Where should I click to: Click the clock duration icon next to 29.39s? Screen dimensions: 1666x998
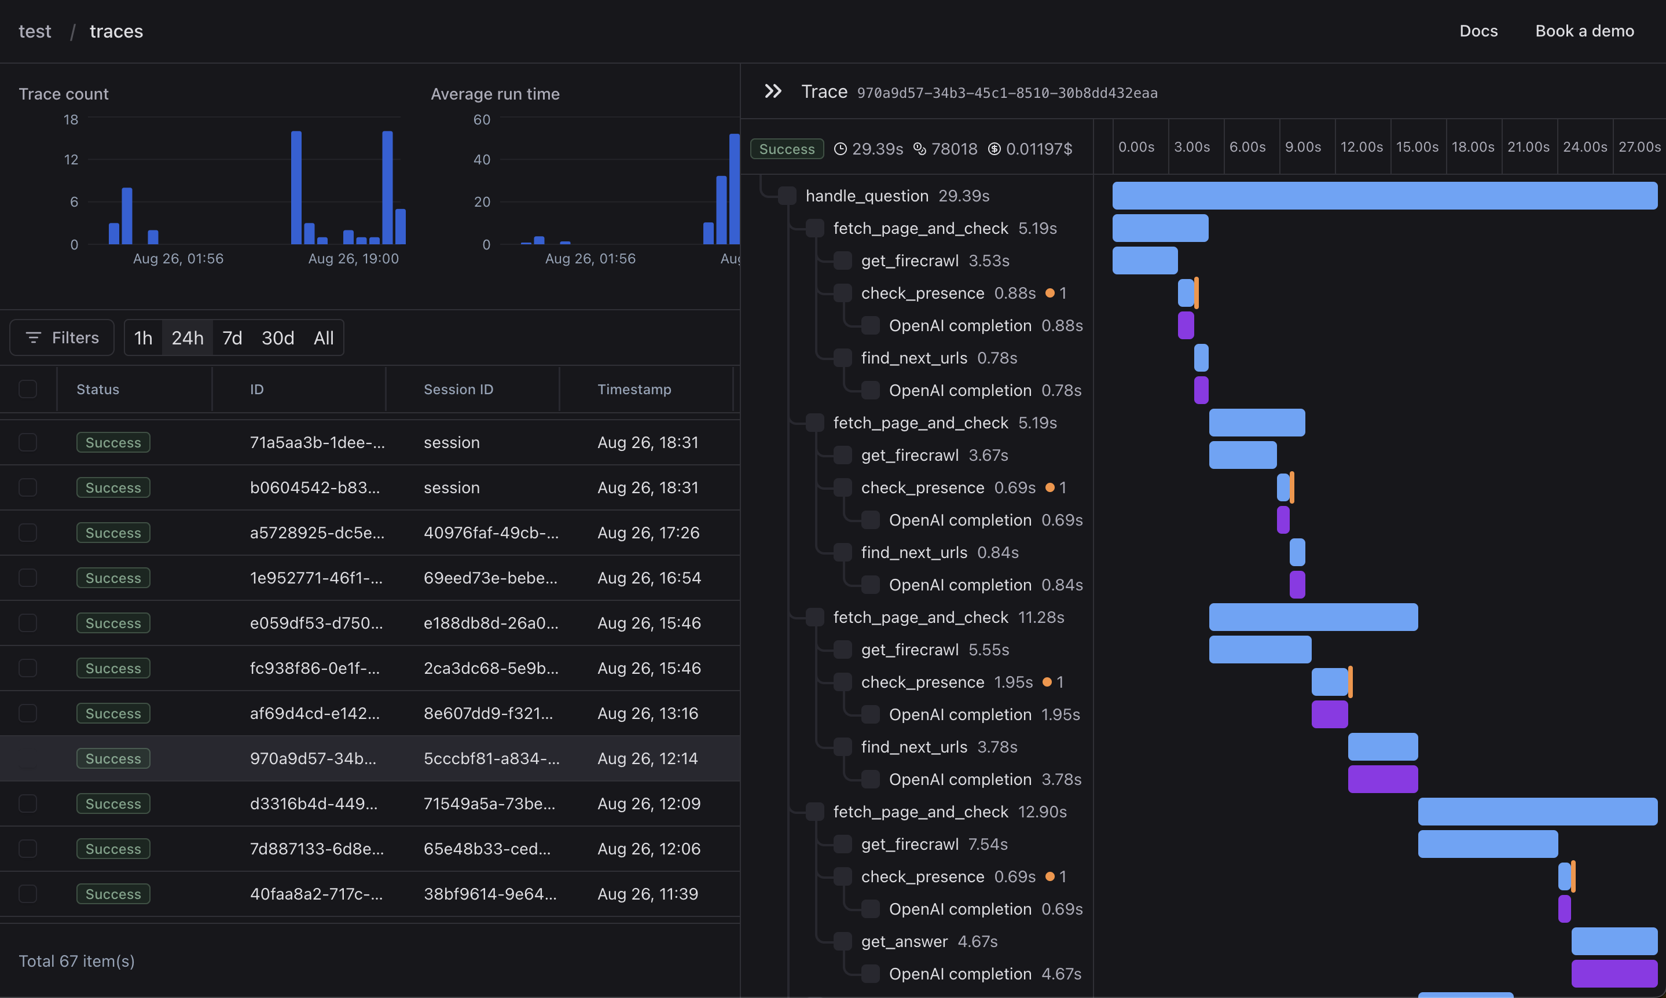click(x=840, y=149)
